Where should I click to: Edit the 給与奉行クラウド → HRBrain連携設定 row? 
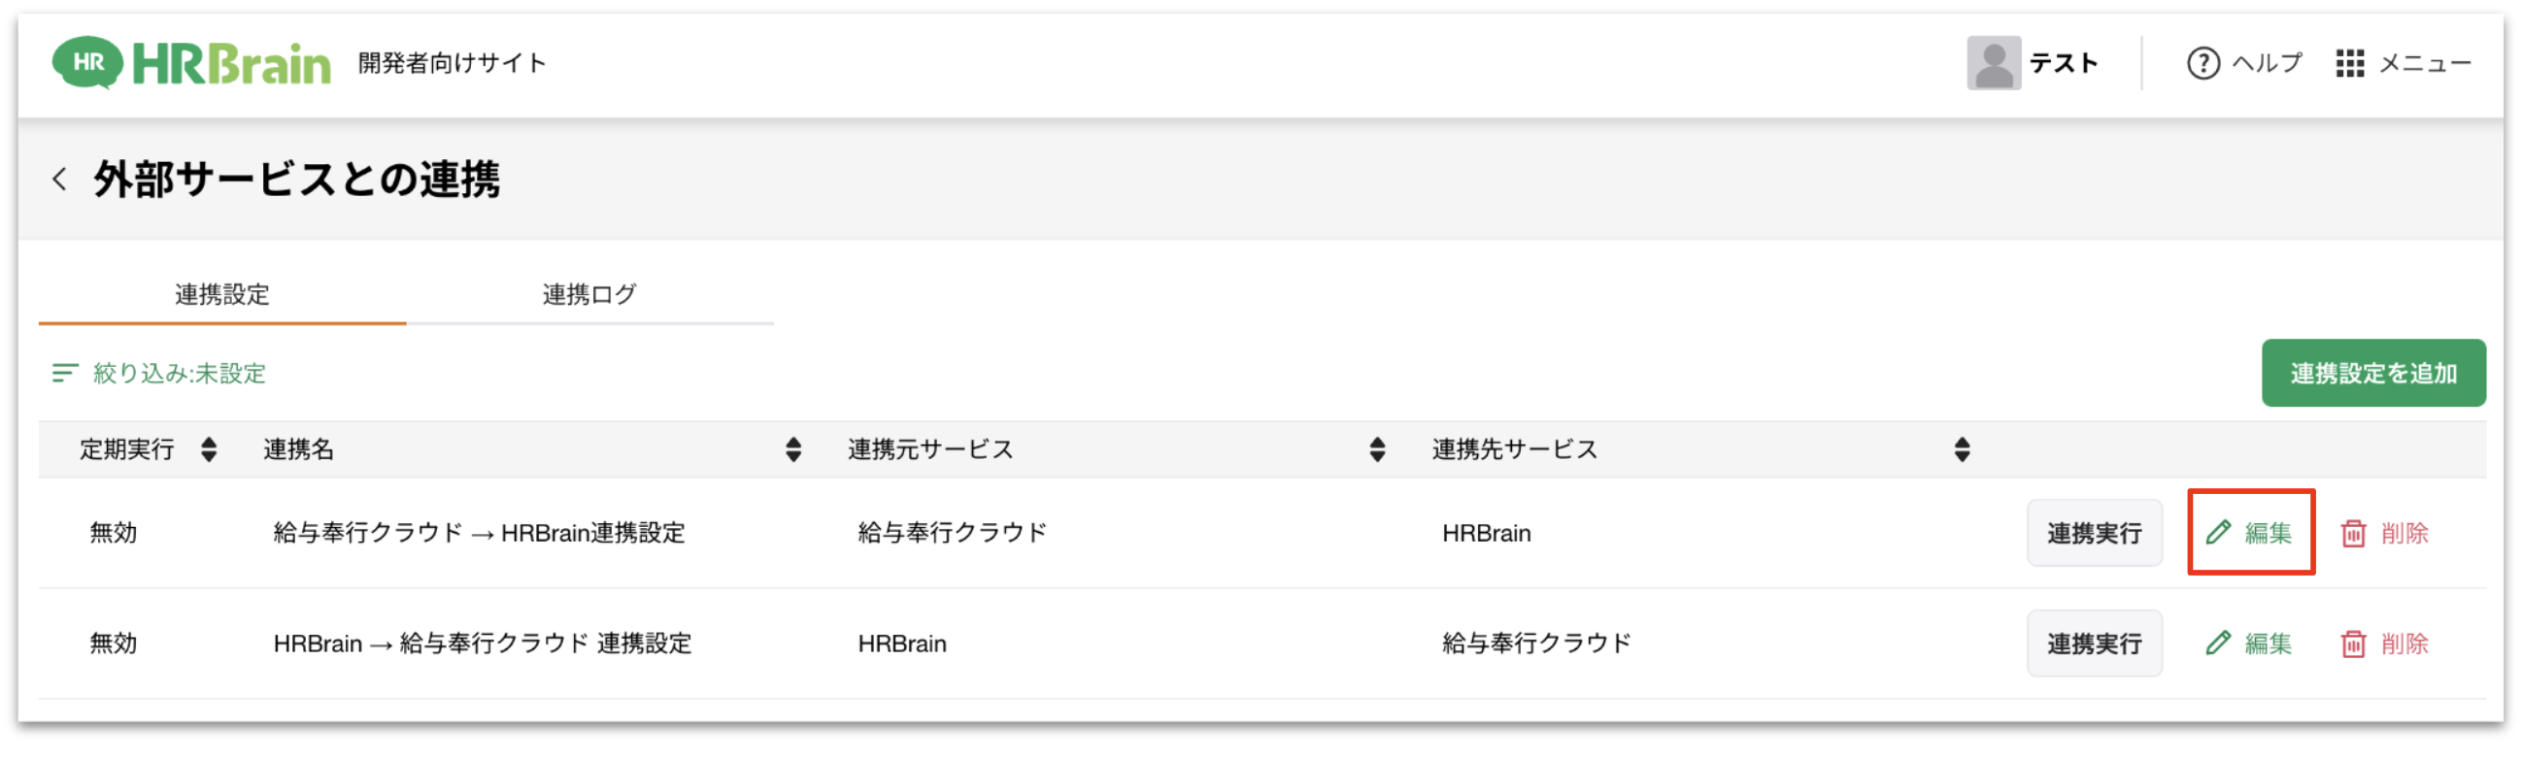point(2251,534)
